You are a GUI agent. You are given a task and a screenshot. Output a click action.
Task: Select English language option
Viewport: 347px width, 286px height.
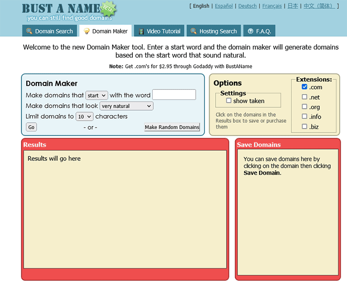click(x=201, y=6)
